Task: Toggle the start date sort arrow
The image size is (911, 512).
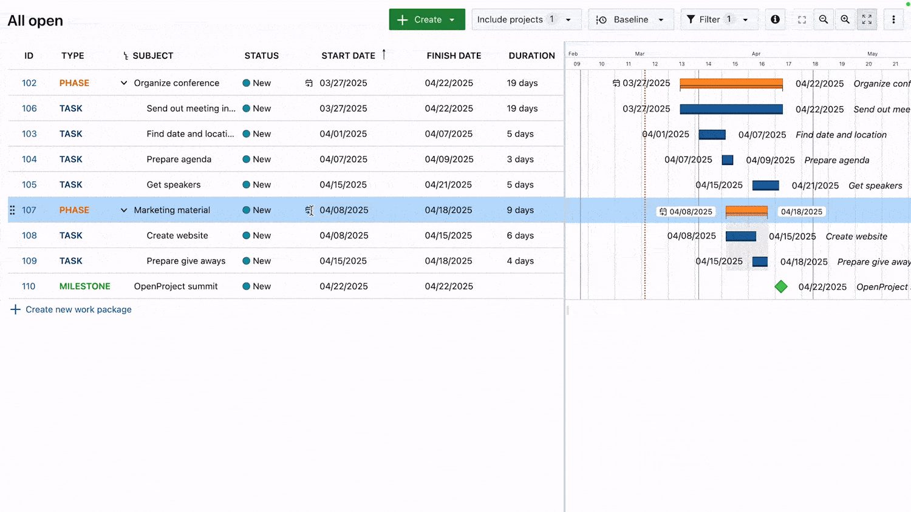Action: click(x=384, y=55)
